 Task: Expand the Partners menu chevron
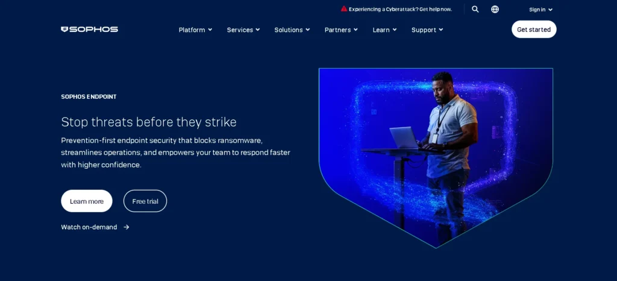click(x=355, y=30)
